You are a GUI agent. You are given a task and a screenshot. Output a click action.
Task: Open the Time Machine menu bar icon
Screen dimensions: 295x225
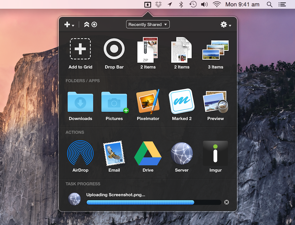pos(193,4)
